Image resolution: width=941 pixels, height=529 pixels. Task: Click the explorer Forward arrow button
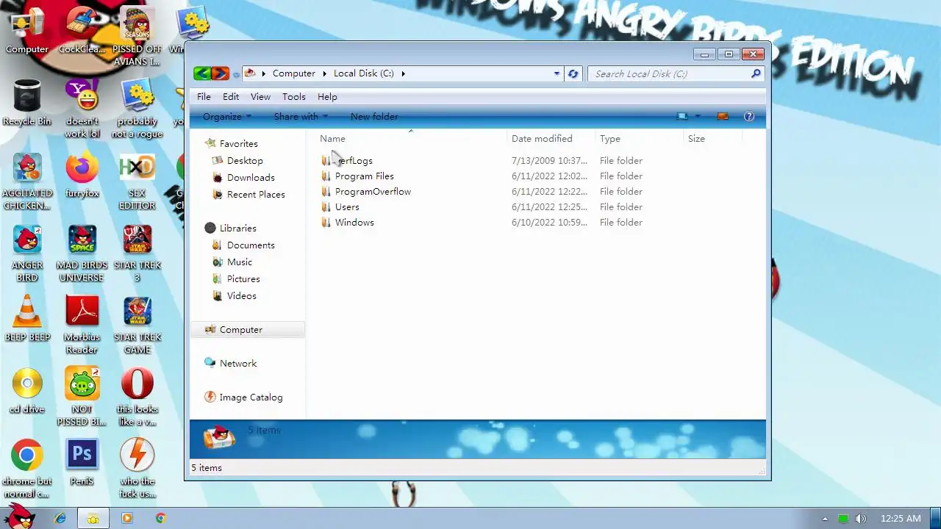click(220, 73)
